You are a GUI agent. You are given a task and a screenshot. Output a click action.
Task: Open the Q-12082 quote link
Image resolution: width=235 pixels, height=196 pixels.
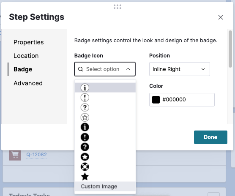tap(37, 155)
